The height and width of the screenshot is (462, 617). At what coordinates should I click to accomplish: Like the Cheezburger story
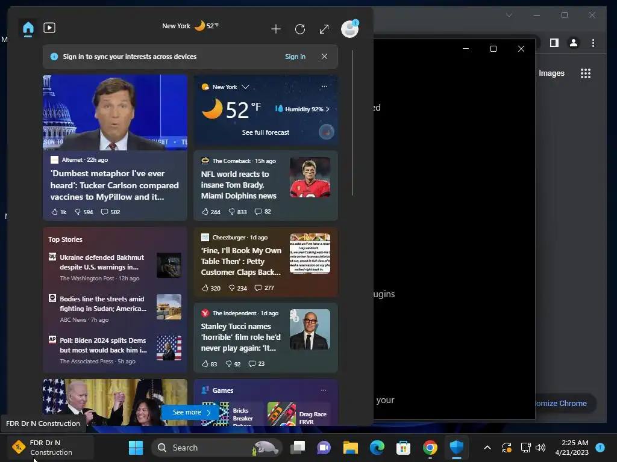point(211,288)
